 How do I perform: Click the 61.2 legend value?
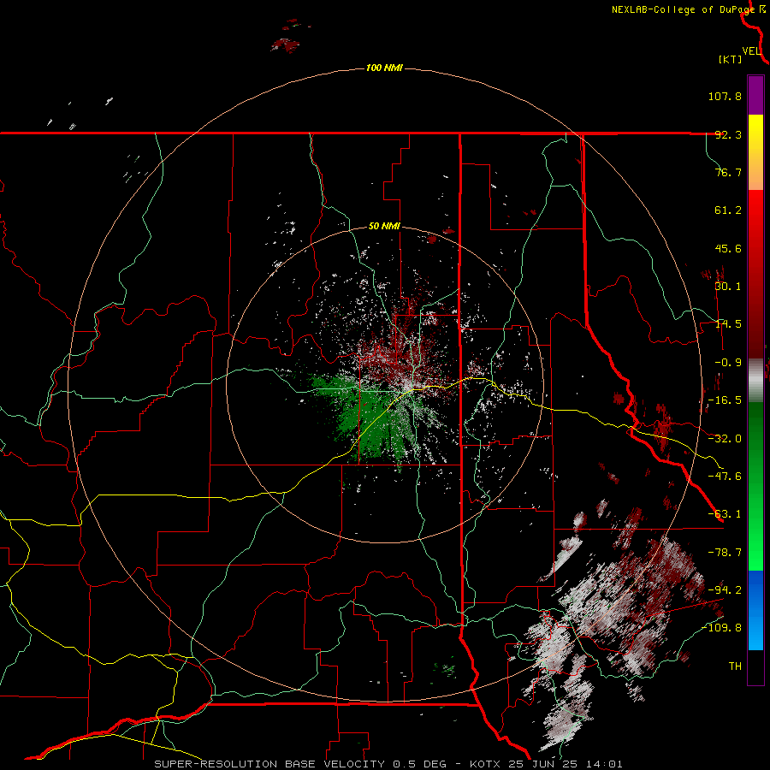(x=728, y=210)
